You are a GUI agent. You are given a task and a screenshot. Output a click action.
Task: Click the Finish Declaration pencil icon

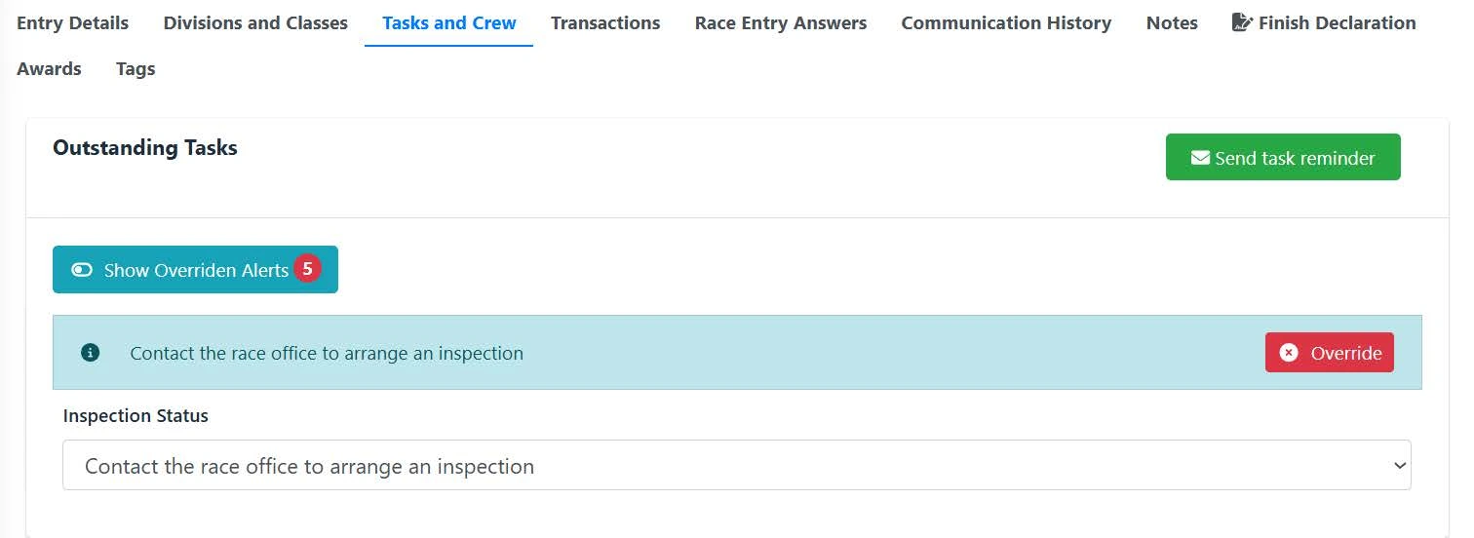[x=1241, y=22]
